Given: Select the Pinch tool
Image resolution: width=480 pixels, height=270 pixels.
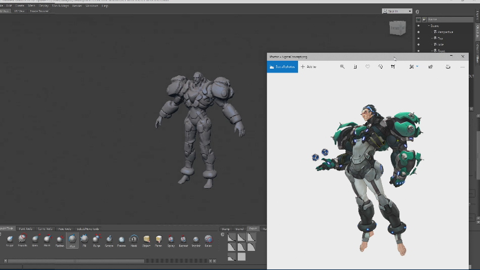Looking at the screenshot, I should tap(47, 240).
